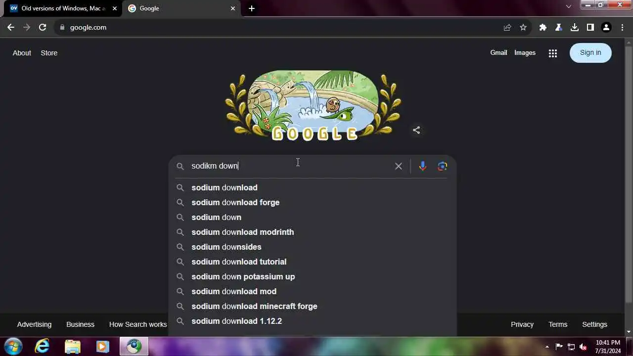This screenshot has height=356, width=633.
Task: Share the Google Doodle
Action: click(x=416, y=130)
